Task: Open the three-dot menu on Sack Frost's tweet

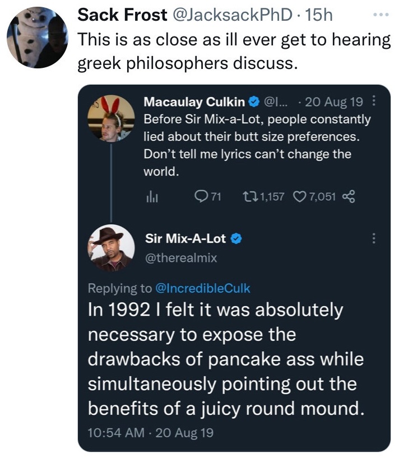Action: [x=381, y=14]
